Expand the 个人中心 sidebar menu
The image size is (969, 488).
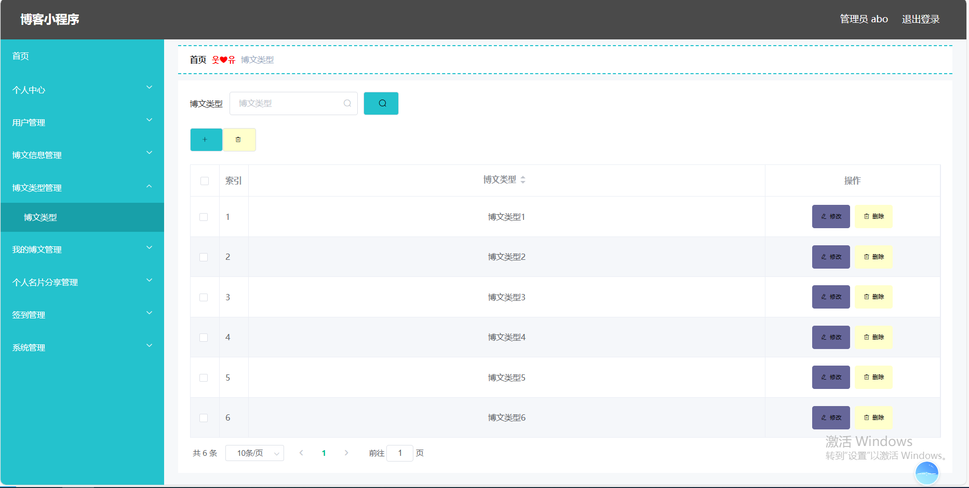pos(82,90)
